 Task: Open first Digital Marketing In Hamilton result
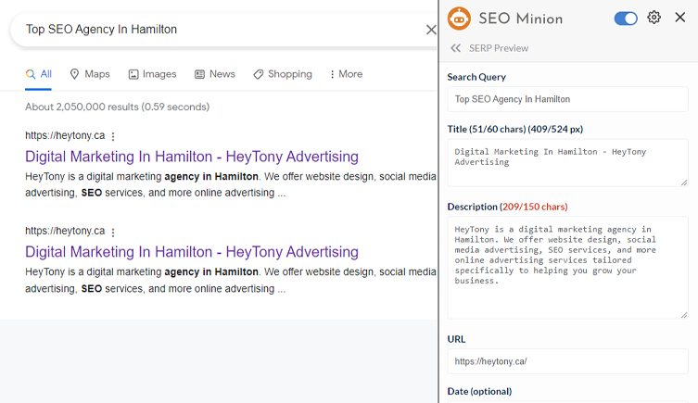click(x=191, y=157)
